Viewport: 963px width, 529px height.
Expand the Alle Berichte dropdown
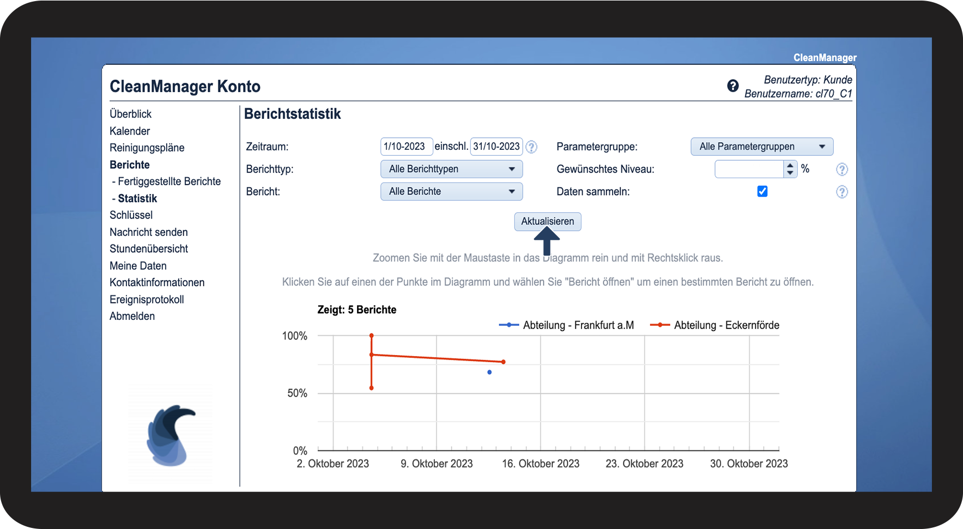pyautogui.click(x=451, y=191)
